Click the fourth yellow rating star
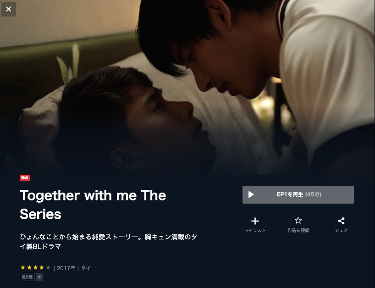This screenshot has width=375, height=288. pos(42,267)
